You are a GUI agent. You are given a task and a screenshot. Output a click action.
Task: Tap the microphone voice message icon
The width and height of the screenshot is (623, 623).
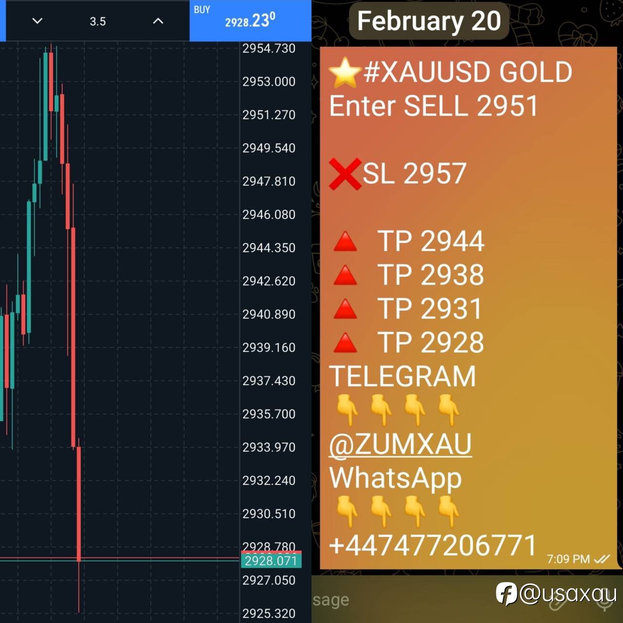tap(605, 604)
